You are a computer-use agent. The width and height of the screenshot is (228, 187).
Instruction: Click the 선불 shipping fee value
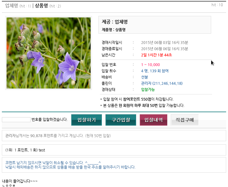(x=145, y=77)
